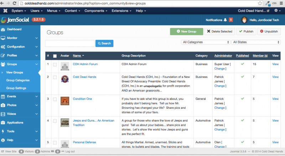Click the group search input field
Screen dimensions: 285x156
pos(70,43)
